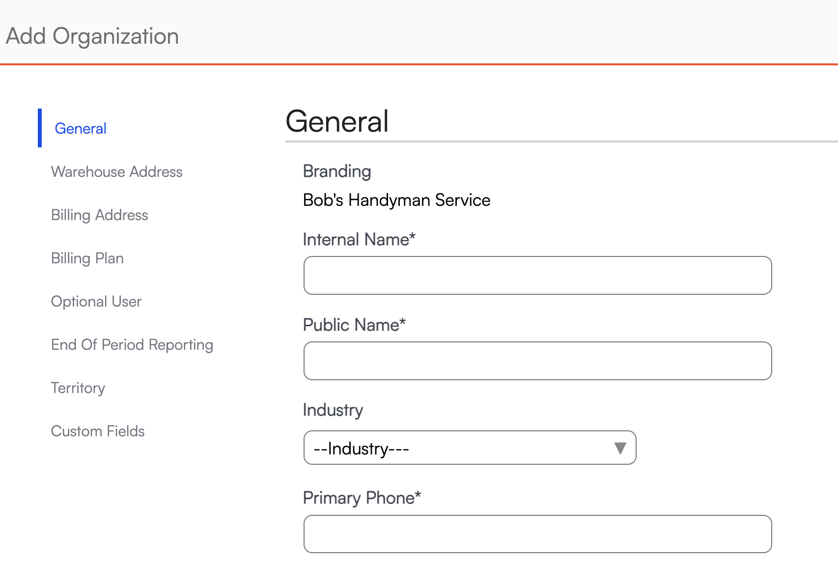838x563 pixels.
Task: Open End Of Period Reporting section
Action: [x=132, y=344]
